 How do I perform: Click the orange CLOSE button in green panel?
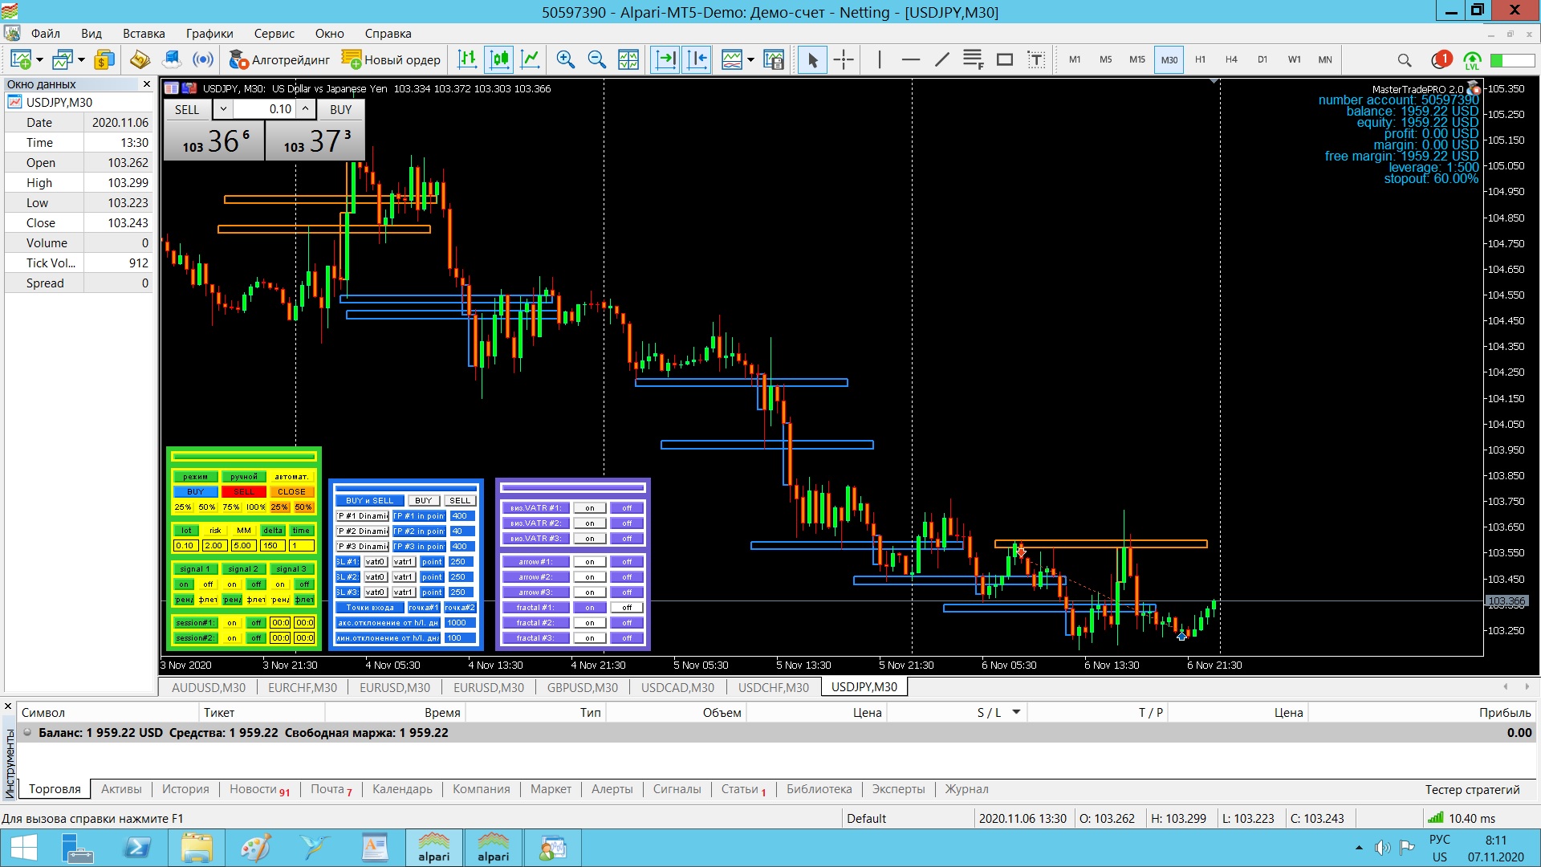pos(291,492)
